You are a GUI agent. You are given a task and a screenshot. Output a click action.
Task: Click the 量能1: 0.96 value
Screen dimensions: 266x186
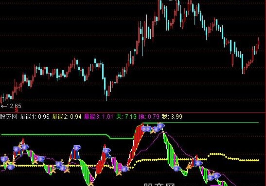click(35, 117)
